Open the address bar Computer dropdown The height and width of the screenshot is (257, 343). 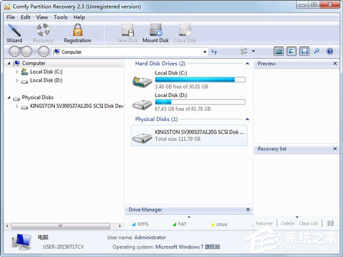tap(205, 52)
